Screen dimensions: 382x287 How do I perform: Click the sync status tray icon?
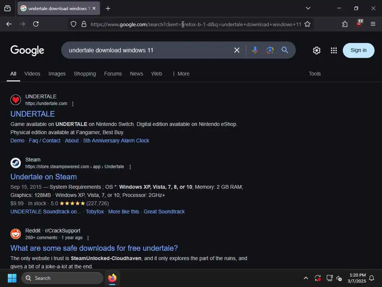(x=317, y=278)
